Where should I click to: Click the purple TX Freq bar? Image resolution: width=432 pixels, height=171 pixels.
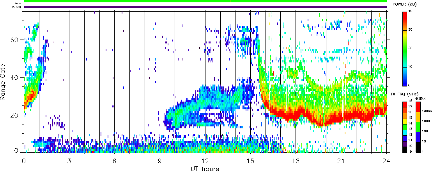tap(205, 7)
